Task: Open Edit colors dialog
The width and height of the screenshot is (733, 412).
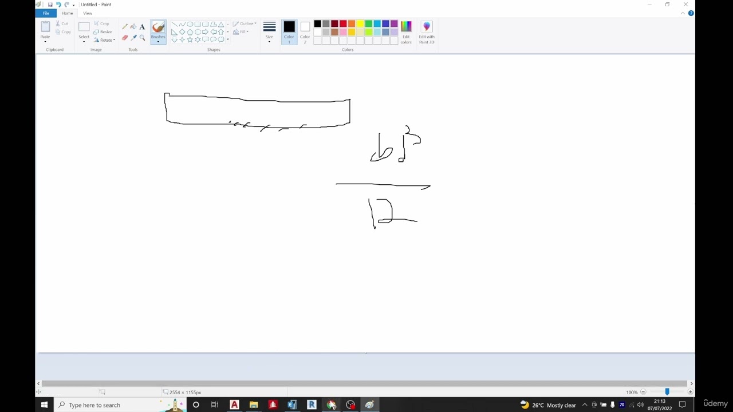Action: pos(406,33)
